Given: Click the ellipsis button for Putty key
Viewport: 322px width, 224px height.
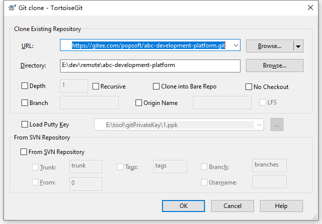Looking at the screenshot, I should point(277,124).
